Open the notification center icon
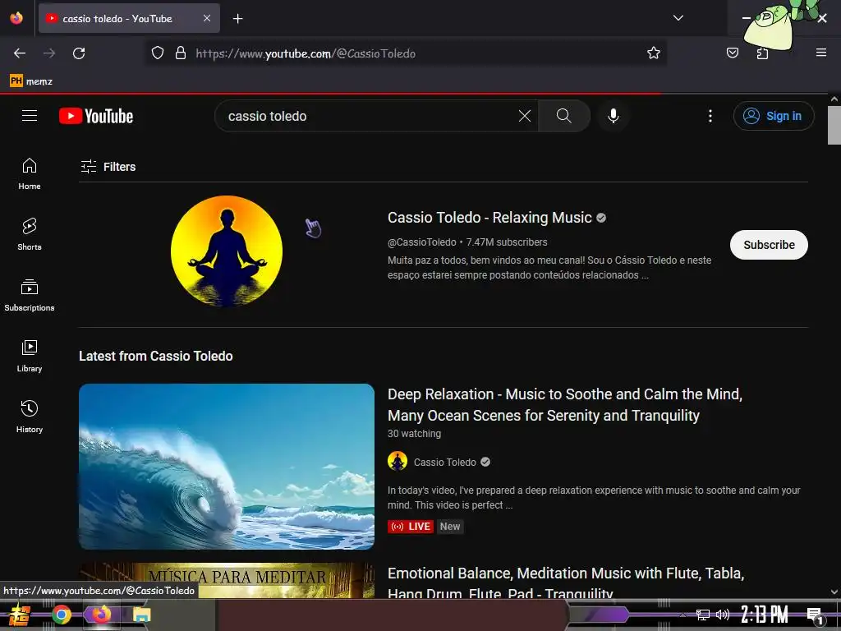841x631 pixels. coord(815,615)
